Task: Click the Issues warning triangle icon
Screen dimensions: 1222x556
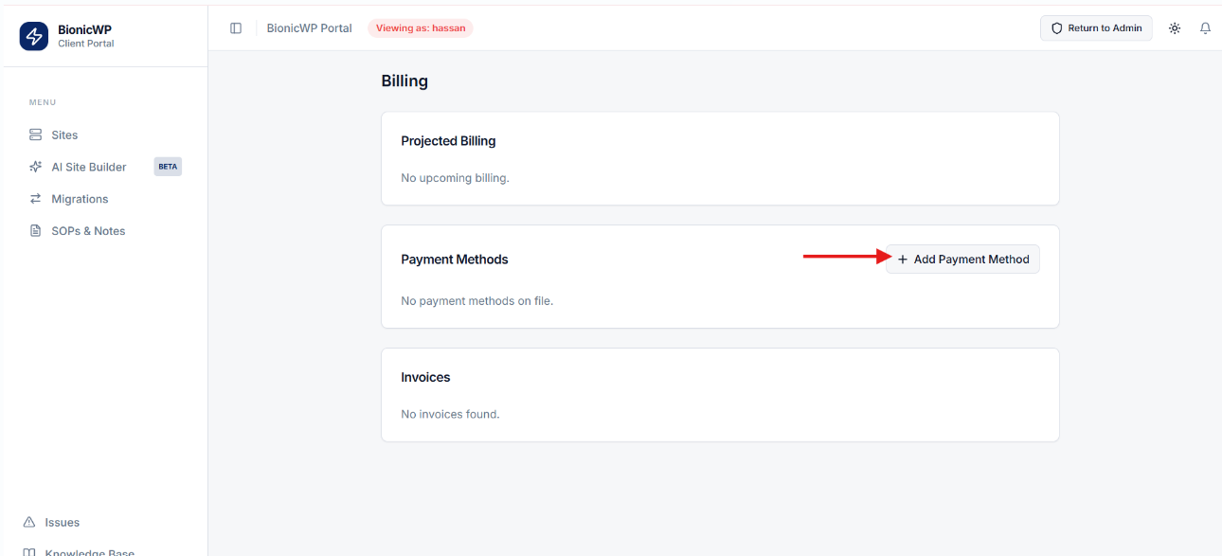Action: pos(29,522)
